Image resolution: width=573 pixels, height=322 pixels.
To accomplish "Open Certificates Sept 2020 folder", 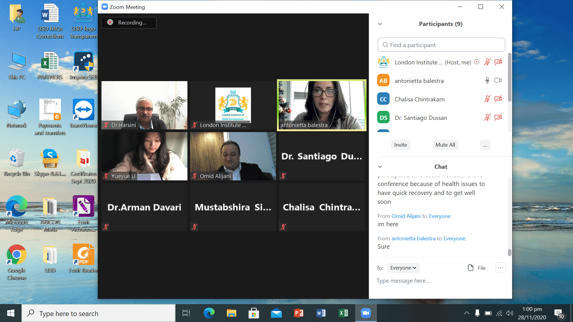I will tap(83, 166).
